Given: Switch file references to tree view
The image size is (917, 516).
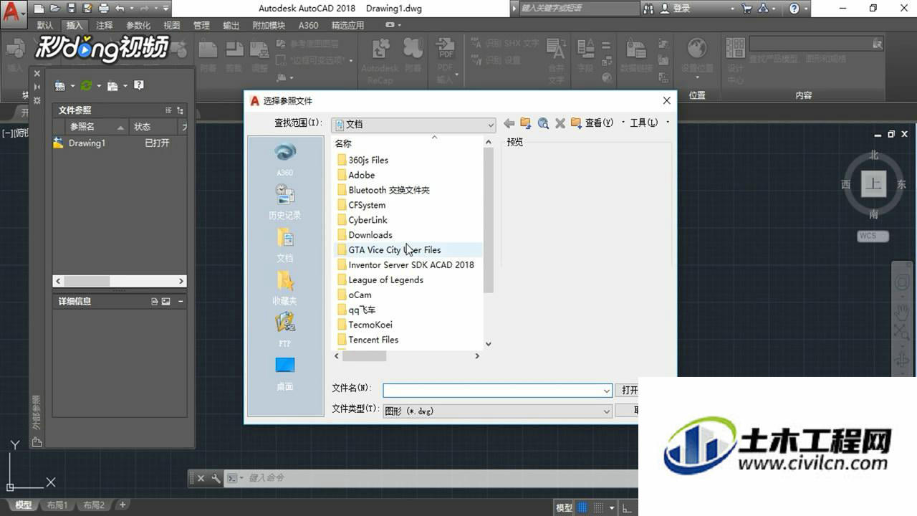Looking at the screenshot, I should point(180,110).
